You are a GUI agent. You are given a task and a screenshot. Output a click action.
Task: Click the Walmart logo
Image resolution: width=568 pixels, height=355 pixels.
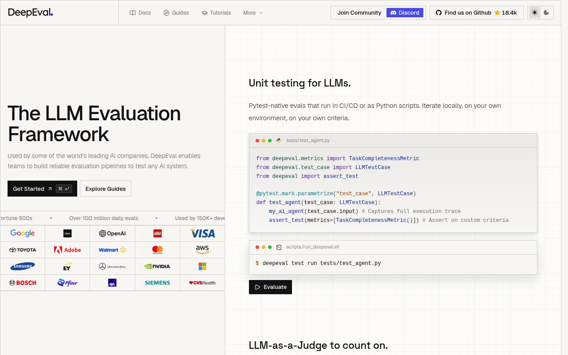112,250
